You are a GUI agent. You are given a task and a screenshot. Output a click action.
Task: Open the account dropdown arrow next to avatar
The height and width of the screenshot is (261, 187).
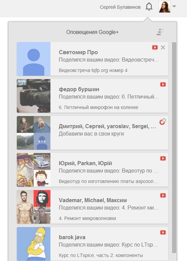click(x=174, y=6)
